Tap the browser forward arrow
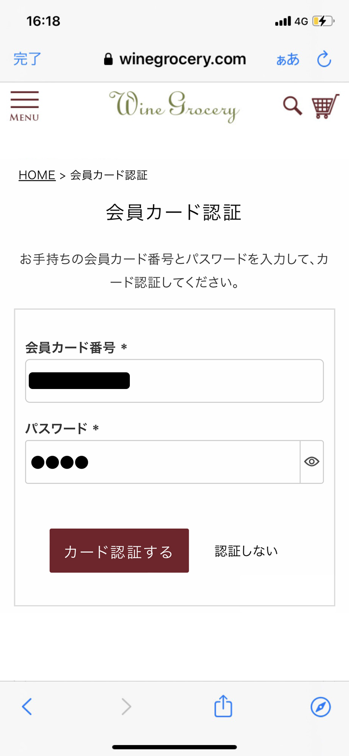349x756 pixels. tap(126, 706)
